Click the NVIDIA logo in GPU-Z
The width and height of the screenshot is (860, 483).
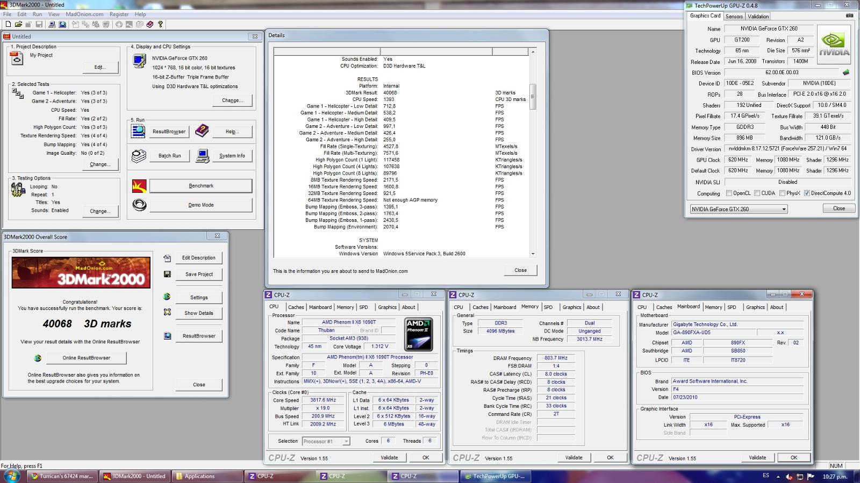(834, 45)
